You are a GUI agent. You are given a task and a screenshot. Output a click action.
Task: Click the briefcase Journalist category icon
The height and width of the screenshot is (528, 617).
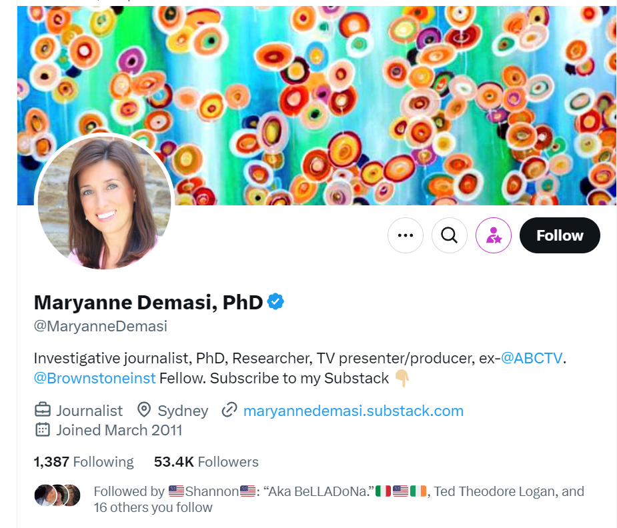click(43, 410)
